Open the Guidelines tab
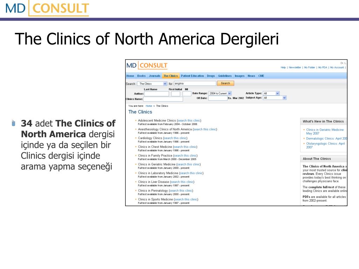This screenshot has width=359, height=269. 225,76
